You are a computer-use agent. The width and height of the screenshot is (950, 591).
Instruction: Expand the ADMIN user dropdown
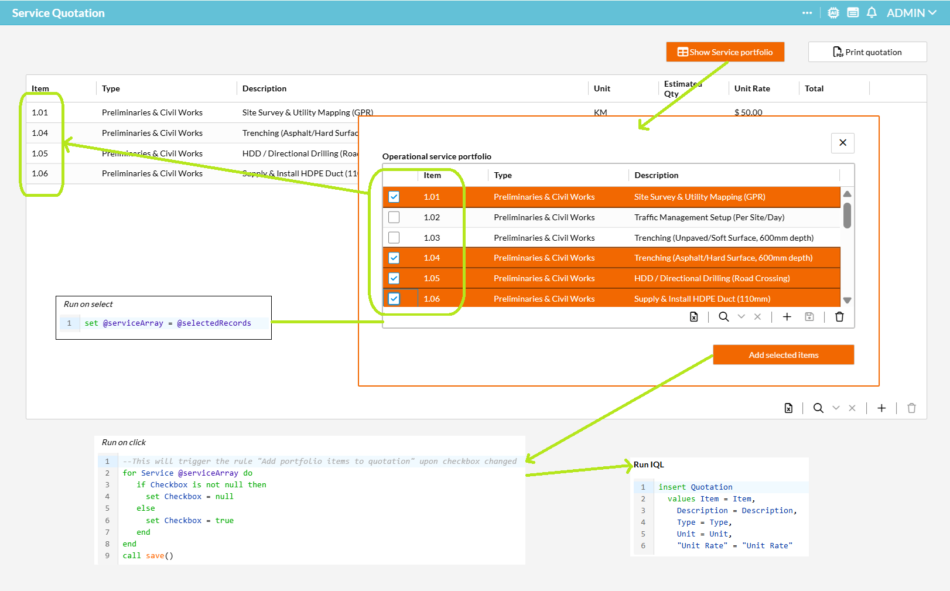(x=911, y=13)
